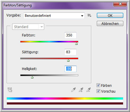130x112 pixels.
Task: Open the Vorgabe preset dropdown
Action: pyautogui.click(x=54, y=16)
